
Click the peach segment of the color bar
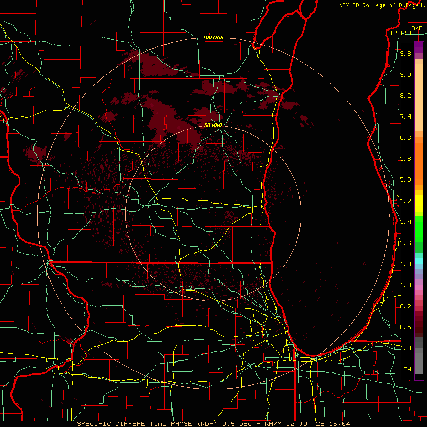click(419, 97)
